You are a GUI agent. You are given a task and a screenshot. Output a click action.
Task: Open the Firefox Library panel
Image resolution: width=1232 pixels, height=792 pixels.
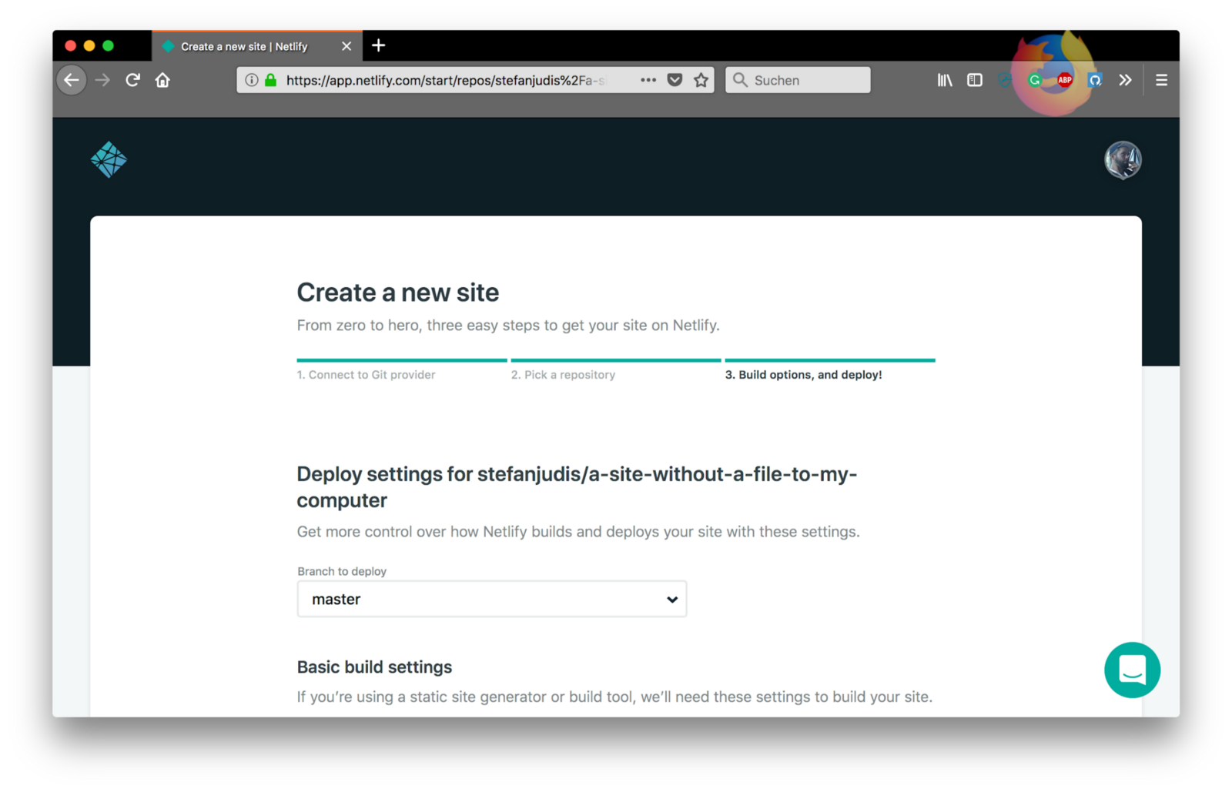[945, 80]
